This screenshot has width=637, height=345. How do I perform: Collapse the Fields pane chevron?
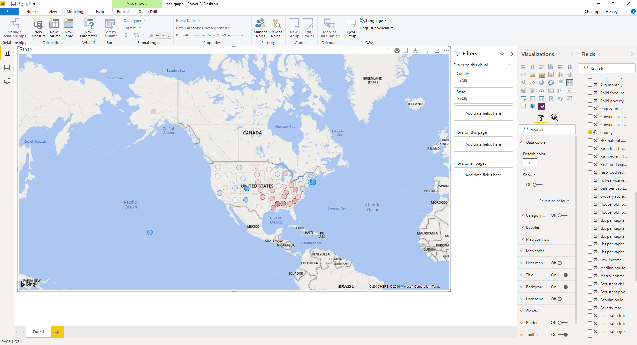click(632, 54)
